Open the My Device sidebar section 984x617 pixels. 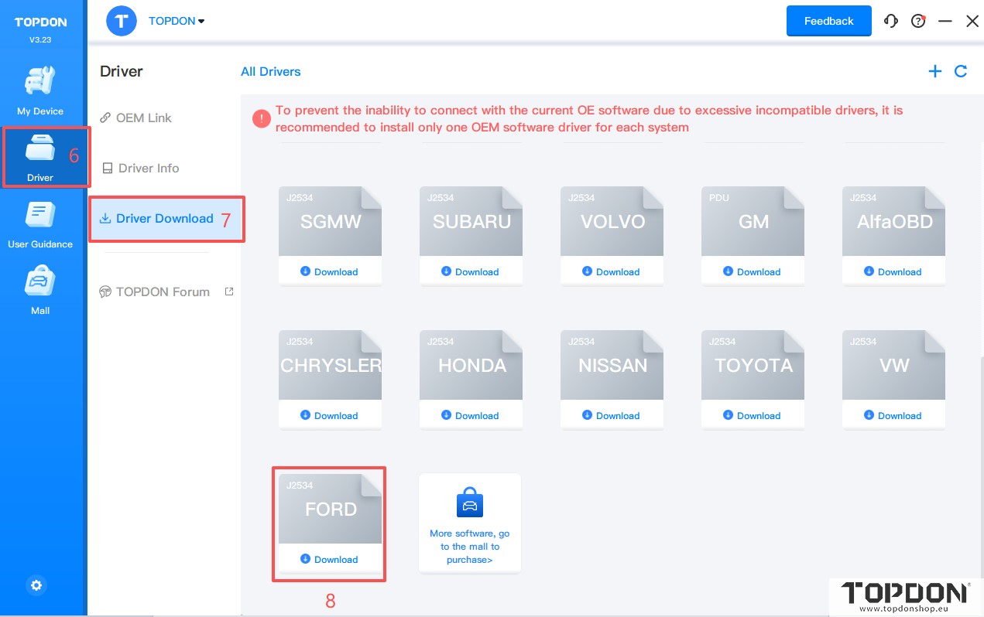point(40,90)
